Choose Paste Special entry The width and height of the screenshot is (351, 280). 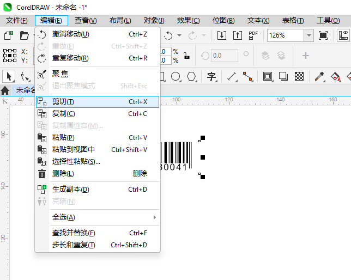98,161
